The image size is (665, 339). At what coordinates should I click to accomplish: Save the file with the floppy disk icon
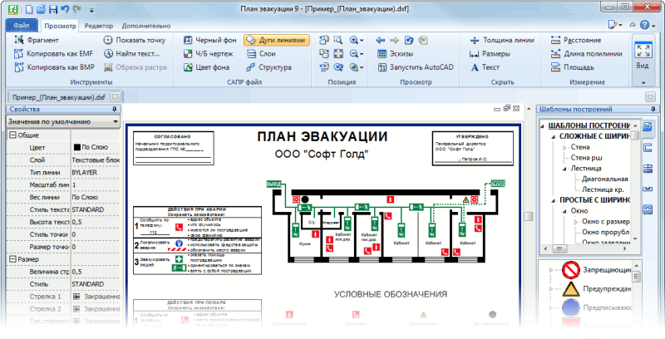pyautogui.click(x=53, y=9)
